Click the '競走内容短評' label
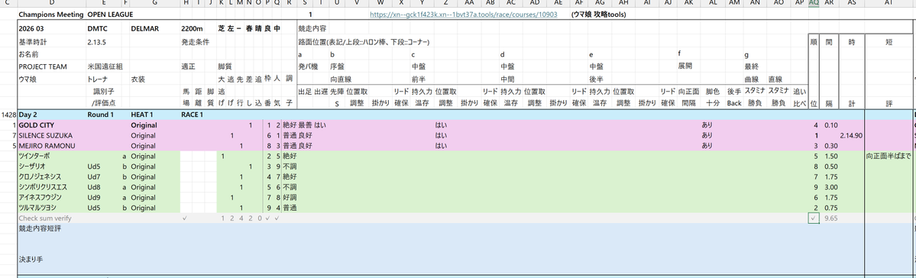The height and width of the screenshot is (278, 916). tap(40, 228)
